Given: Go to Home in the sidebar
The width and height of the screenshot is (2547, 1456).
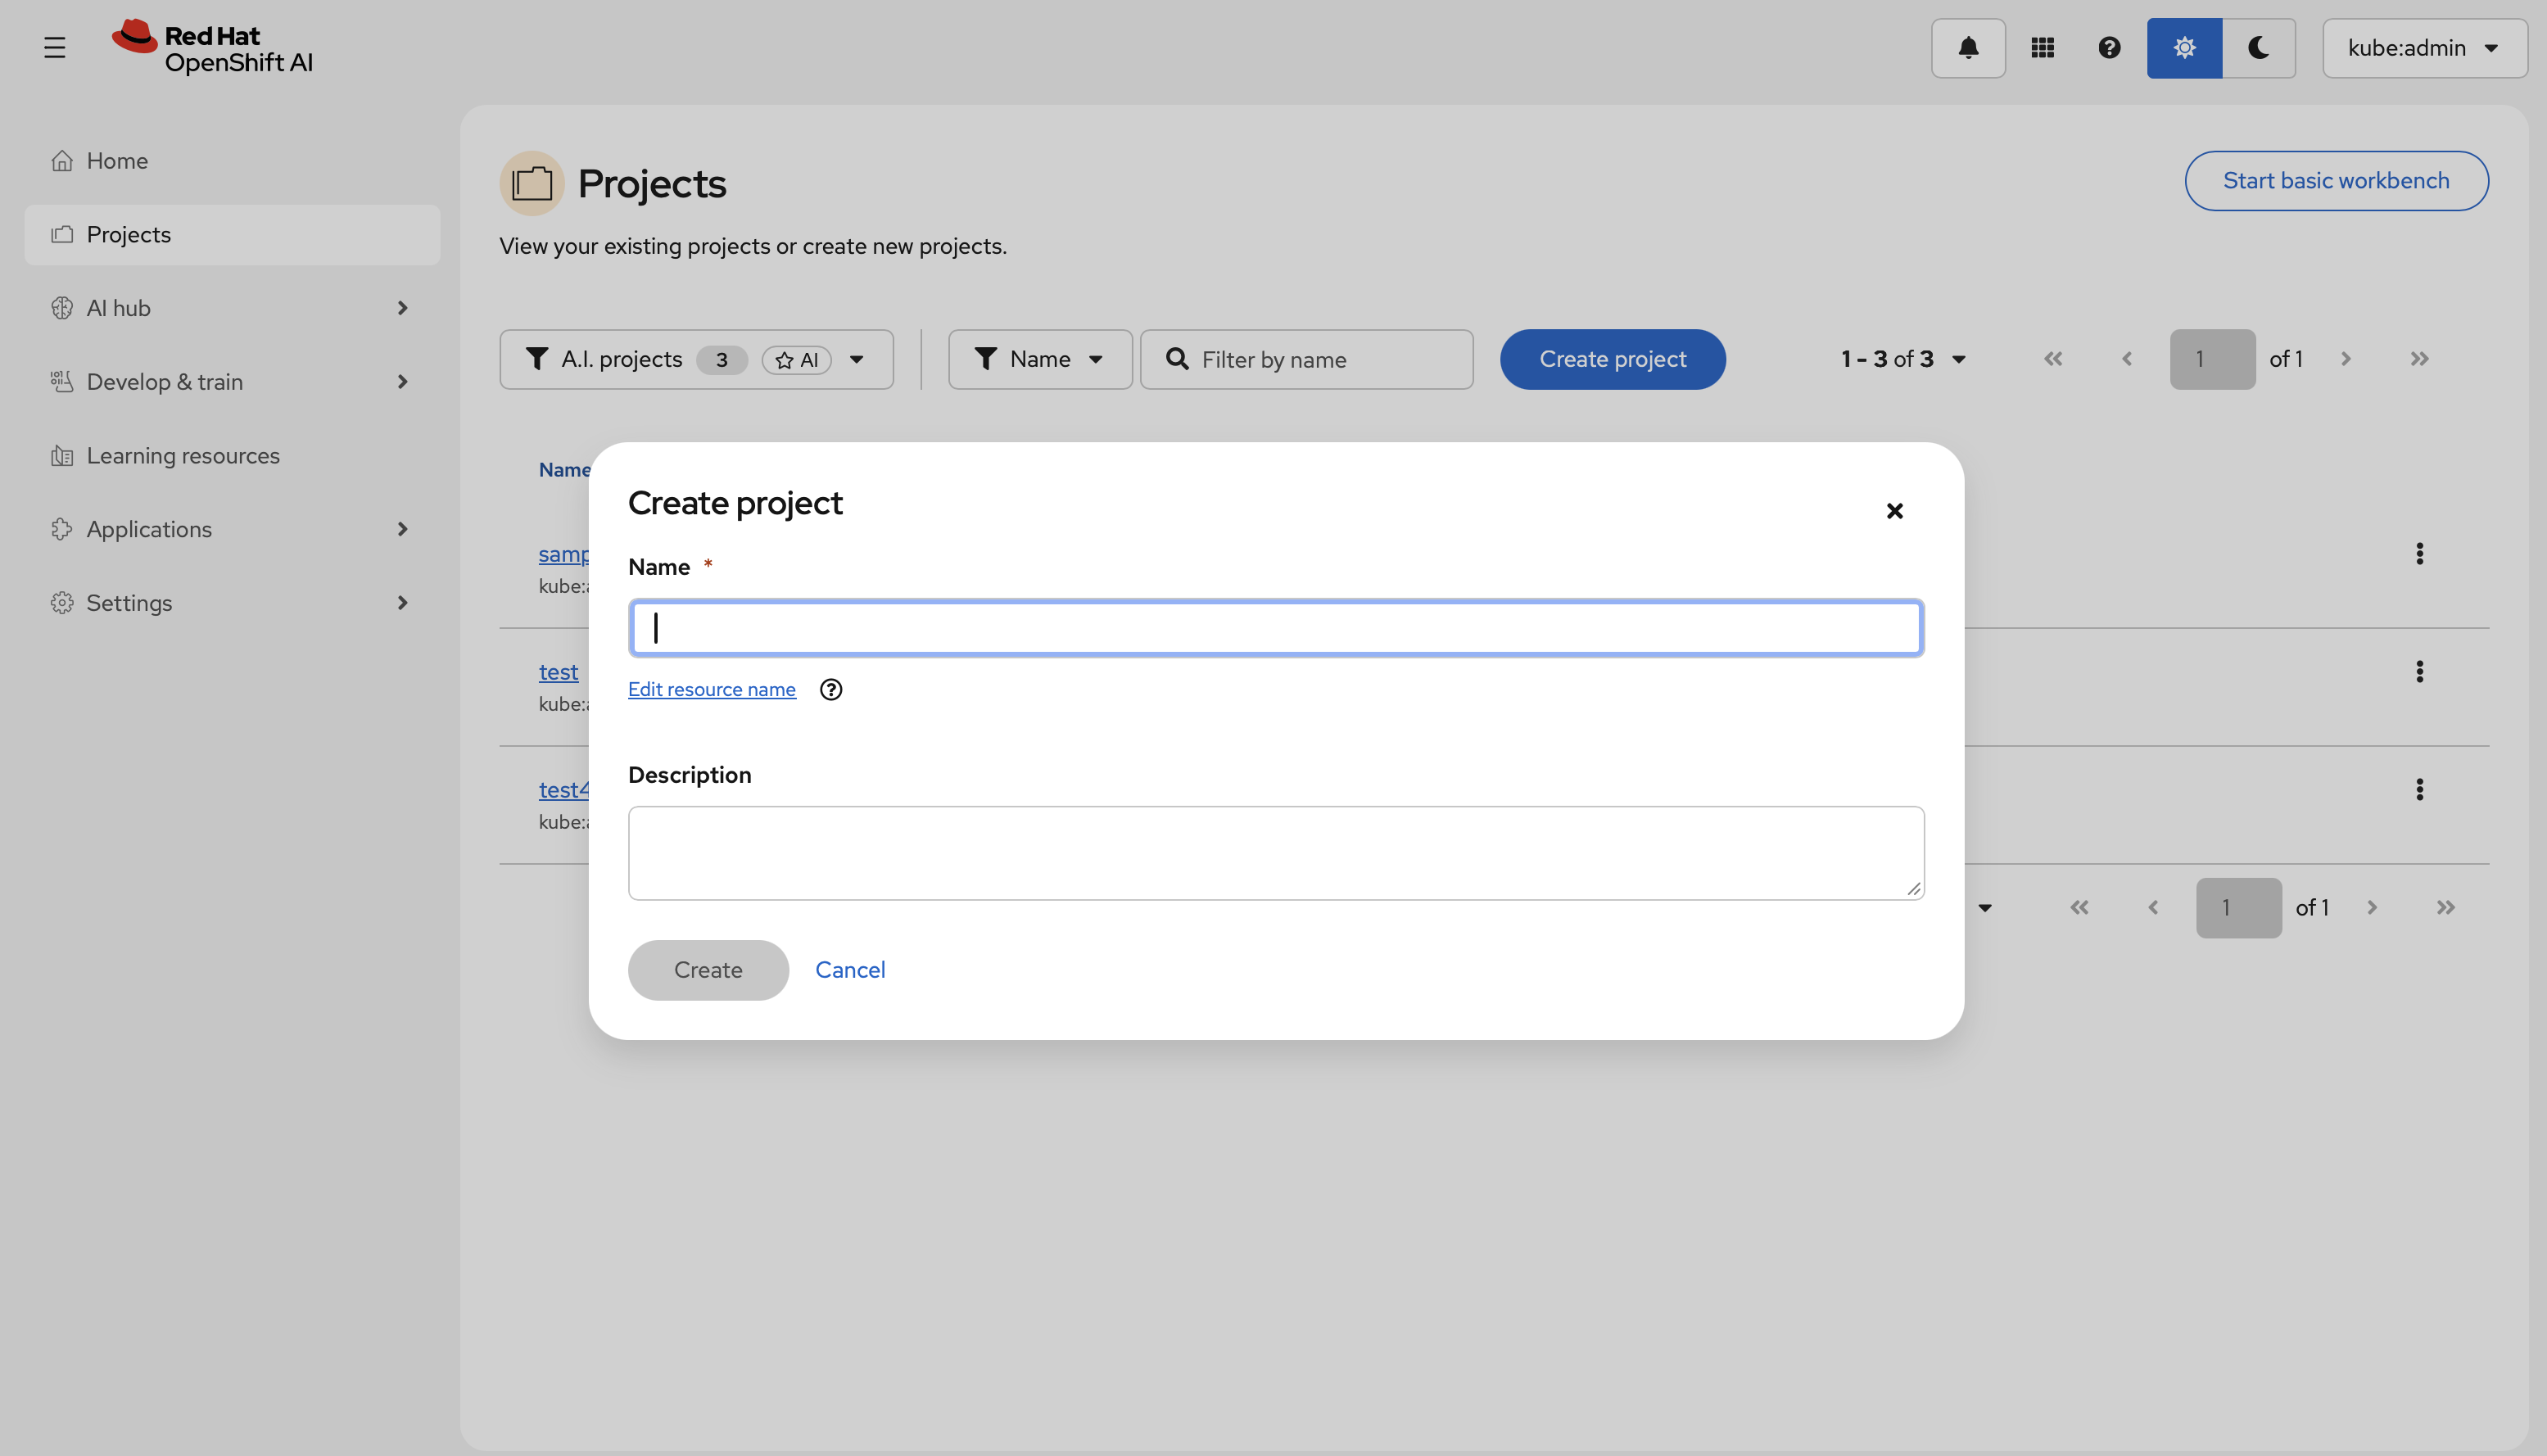Looking at the screenshot, I should tap(117, 161).
